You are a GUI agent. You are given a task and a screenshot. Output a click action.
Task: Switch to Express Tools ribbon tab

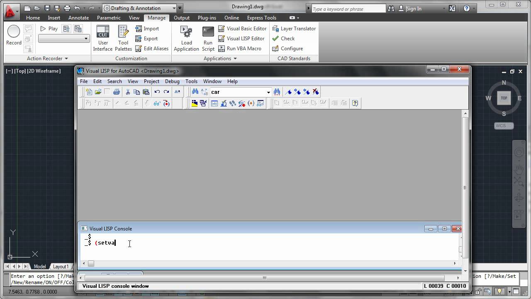click(261, 18)
